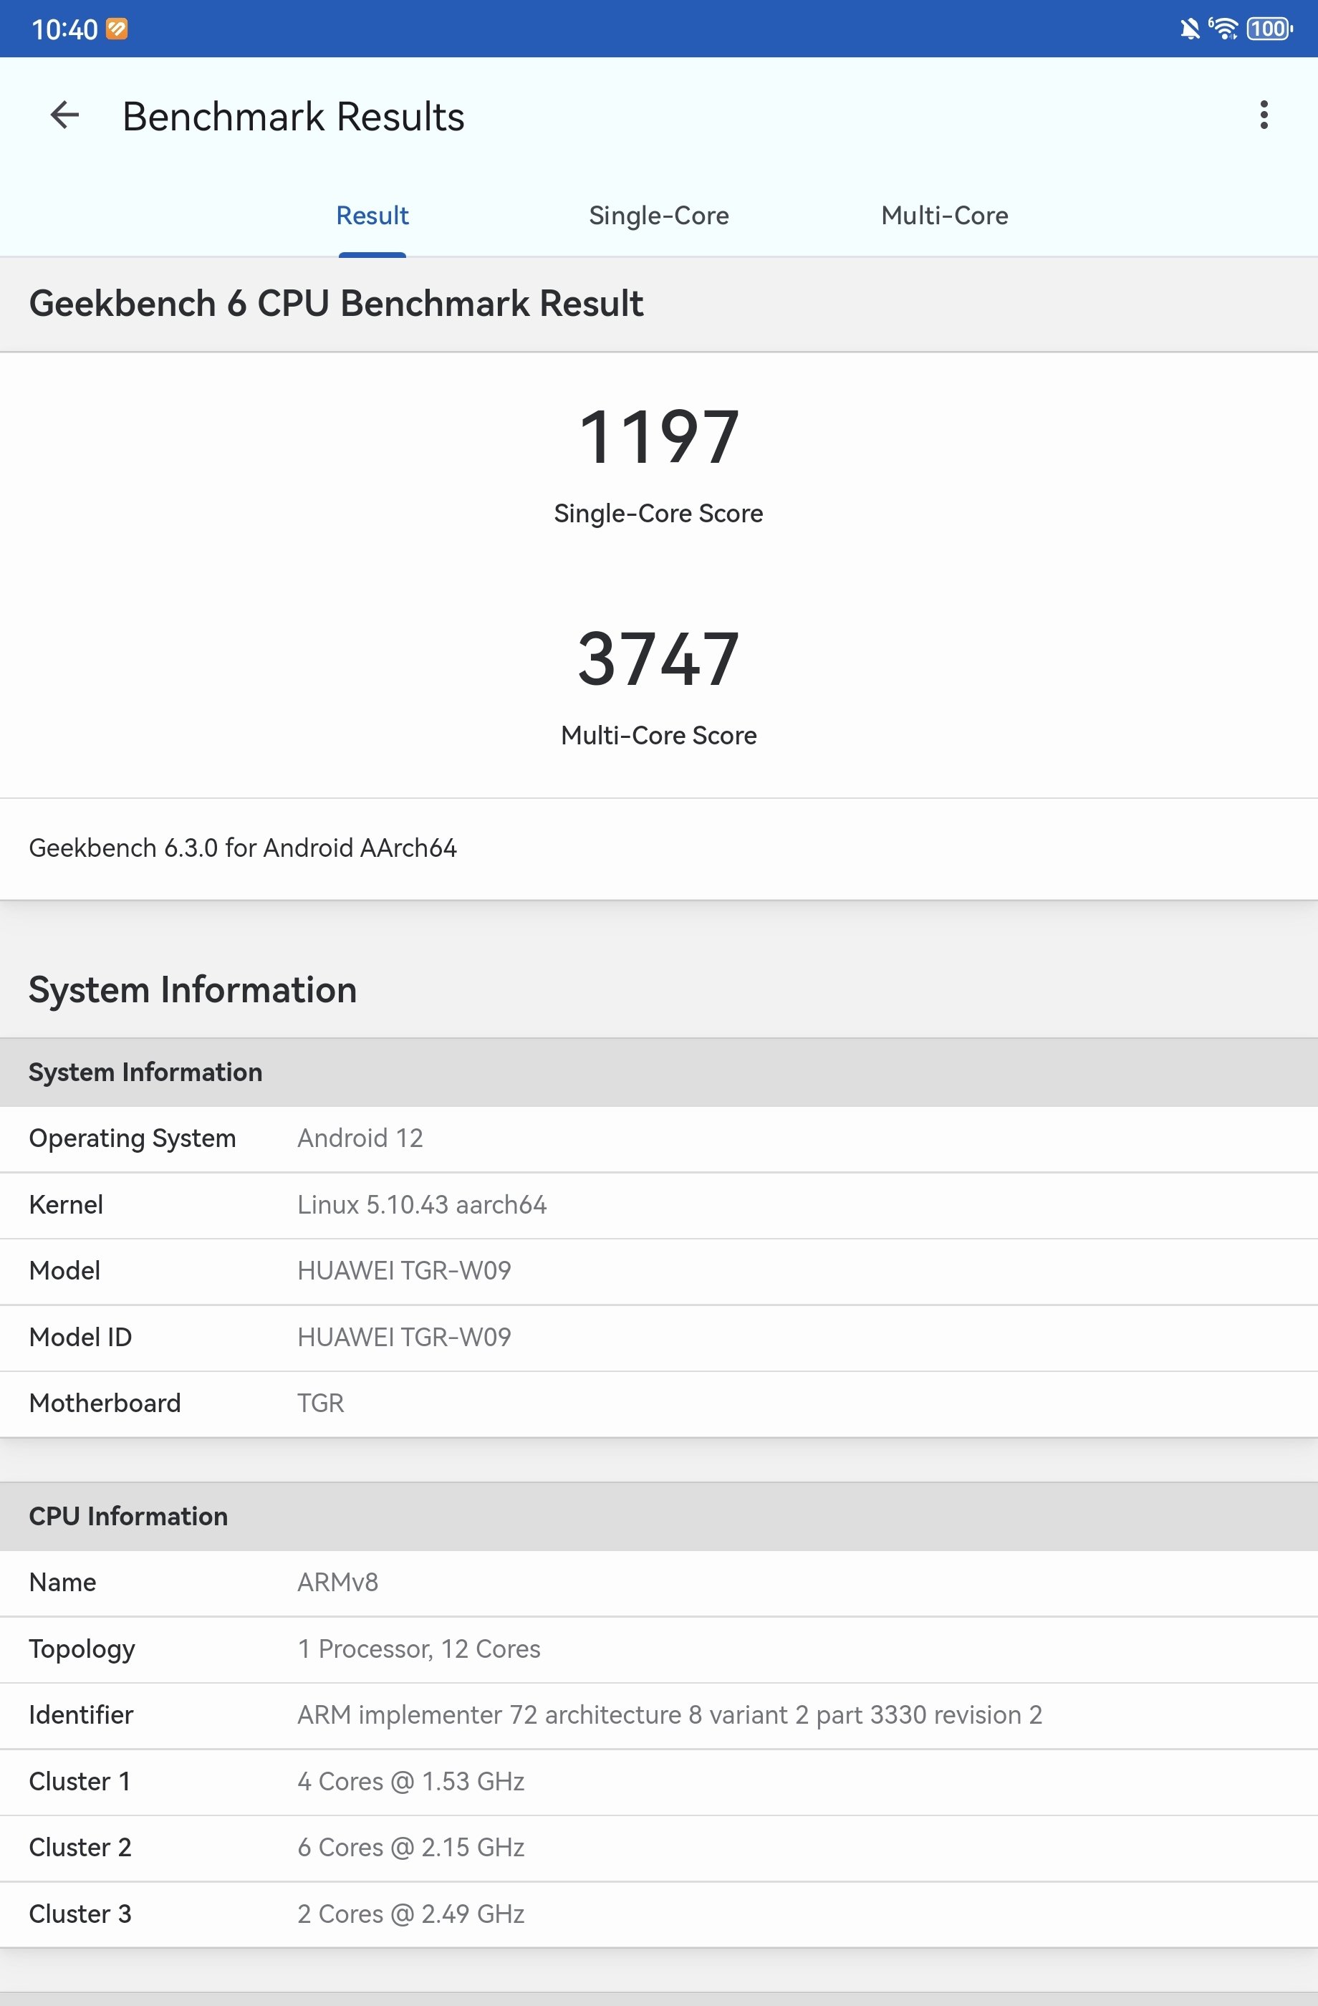Tap the gray System Information table header
This screenshot has height=2006, width=1318.
659,1072
